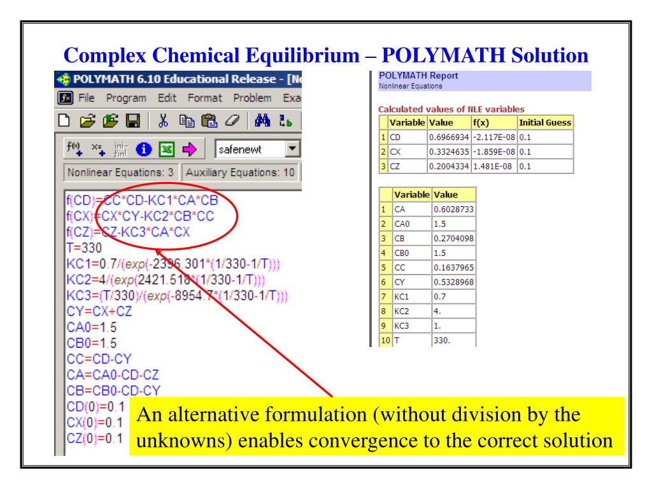Click the CB0=1.5 line
Image resolution: width=652 pixels, height=489 pixels.
[92, 343]
